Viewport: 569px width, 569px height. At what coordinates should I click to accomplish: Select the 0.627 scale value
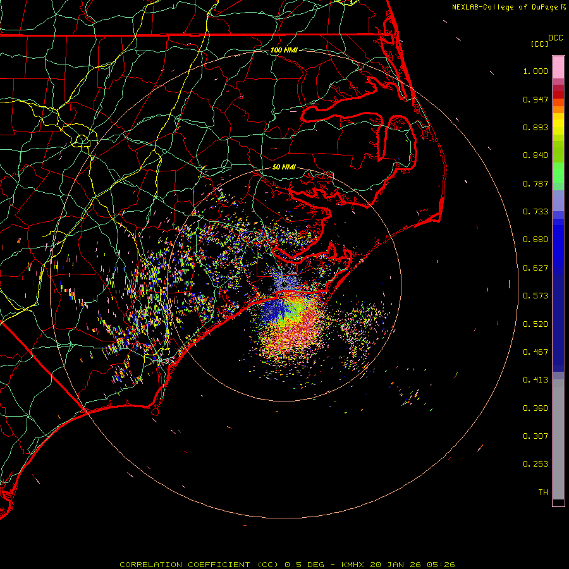tap(535, 268)
